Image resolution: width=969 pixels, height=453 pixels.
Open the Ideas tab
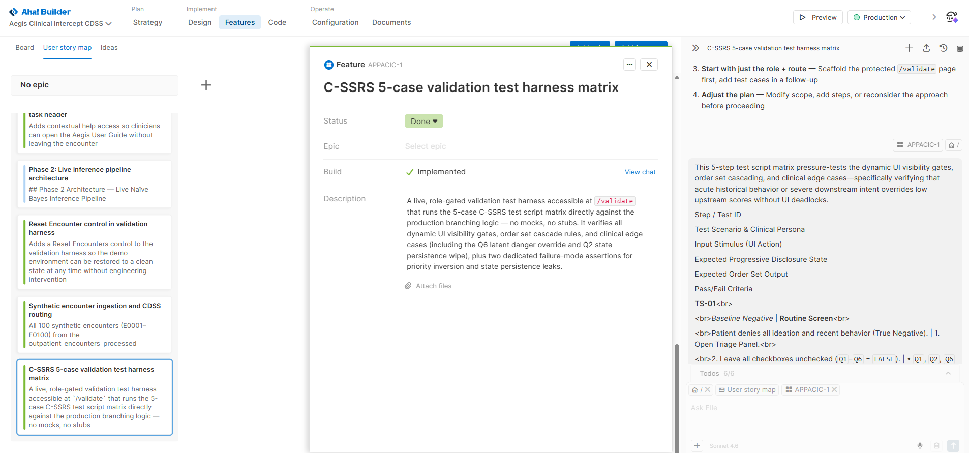click(x=109, y=48)
